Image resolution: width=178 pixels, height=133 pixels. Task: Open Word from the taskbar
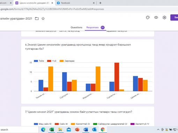(86, 130)
